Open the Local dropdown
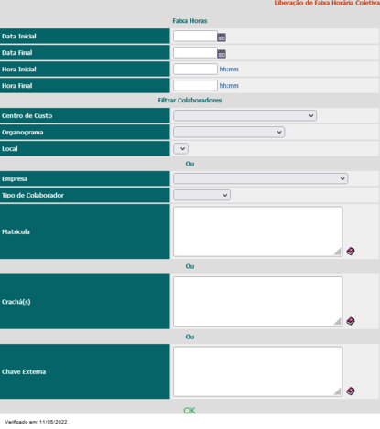 pos(180,149)
